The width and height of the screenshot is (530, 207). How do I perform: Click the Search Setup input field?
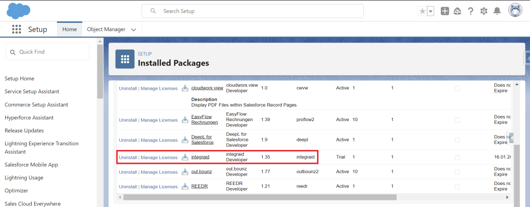[x=253, y=11]
